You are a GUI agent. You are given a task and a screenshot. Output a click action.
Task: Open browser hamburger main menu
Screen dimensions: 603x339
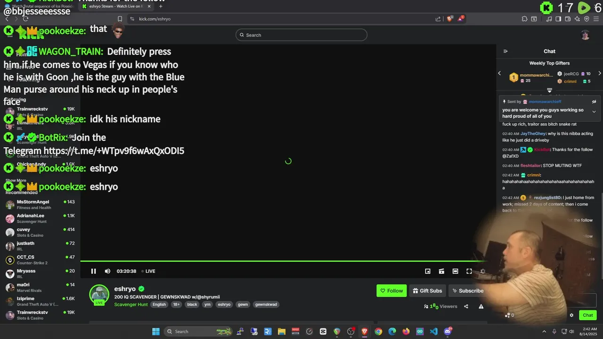pos(596,19)
